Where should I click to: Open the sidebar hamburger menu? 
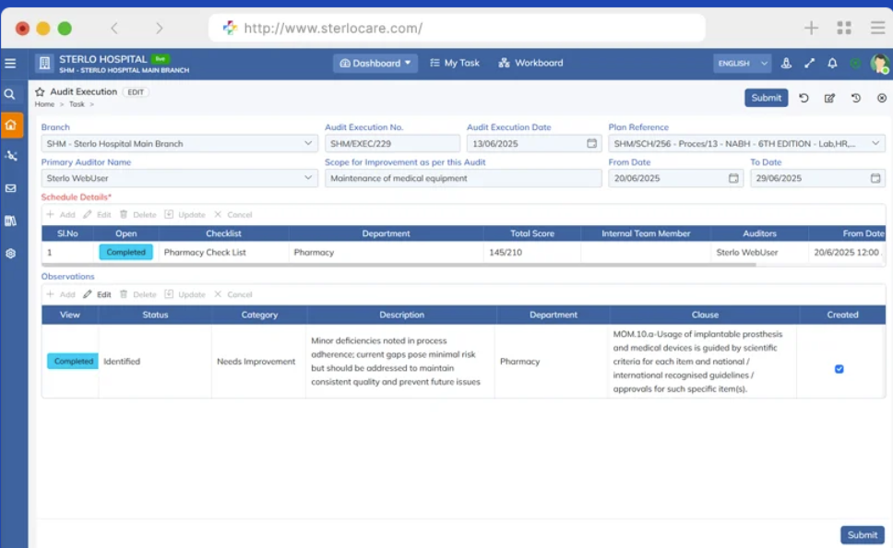[x=10, y=63]
